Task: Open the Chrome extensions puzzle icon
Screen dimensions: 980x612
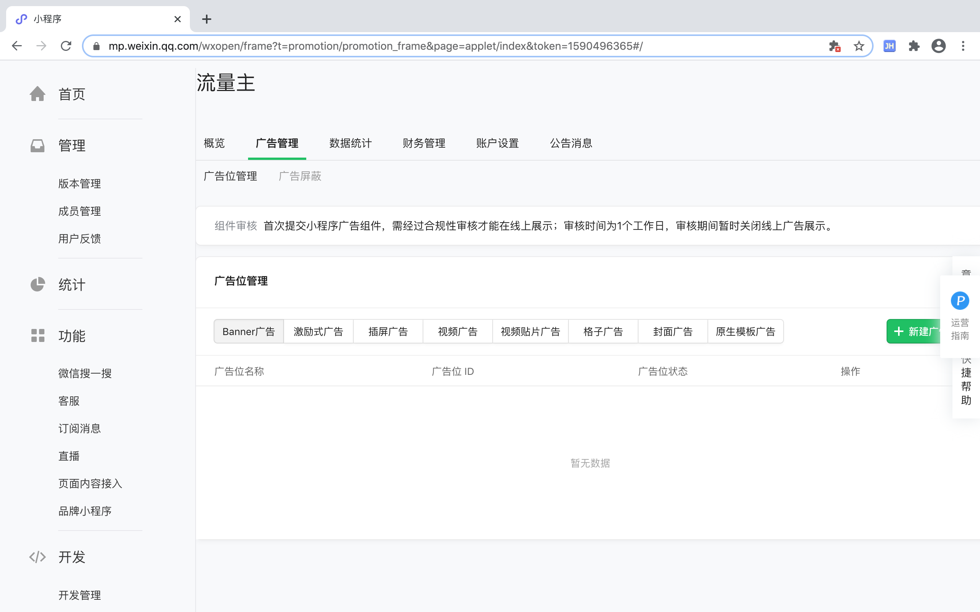Action: point(914,46)
